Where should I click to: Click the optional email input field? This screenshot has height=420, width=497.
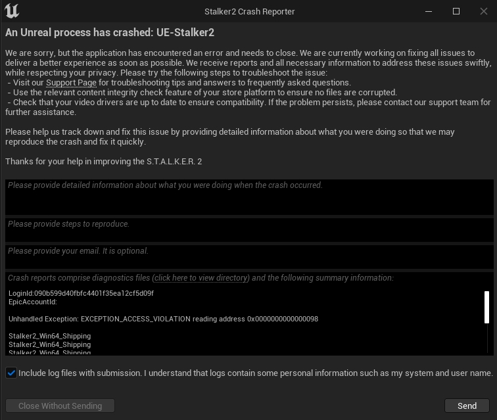point(248,256)
